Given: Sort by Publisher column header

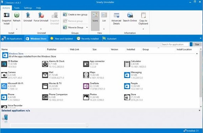Looking at the screenshot, I should tap(52, 50).
